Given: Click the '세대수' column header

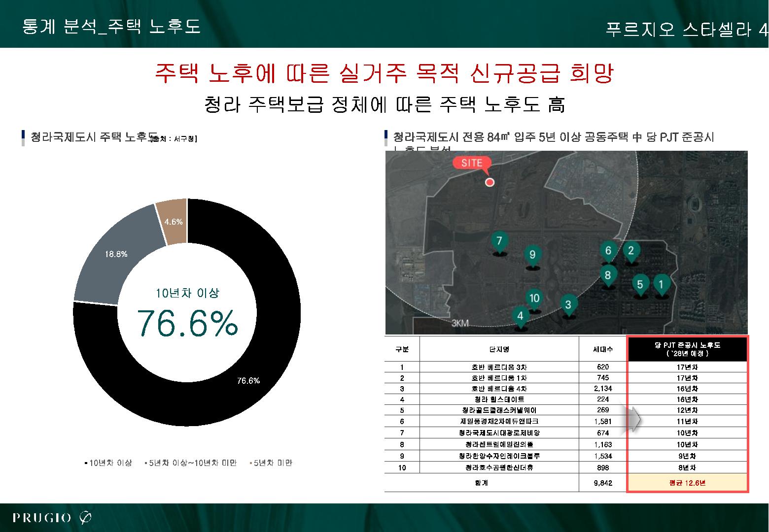Looking at the screenshot, I should click(603, 349).
